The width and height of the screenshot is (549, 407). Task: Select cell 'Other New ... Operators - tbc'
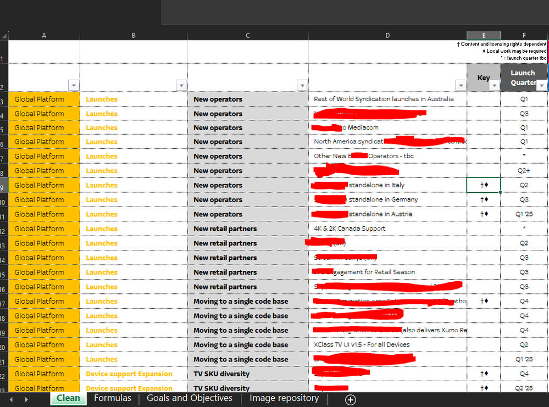[387, 156]
